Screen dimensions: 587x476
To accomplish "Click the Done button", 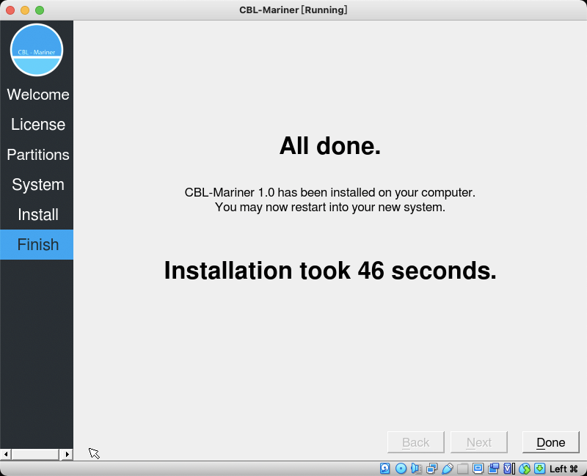I will 551,442.
